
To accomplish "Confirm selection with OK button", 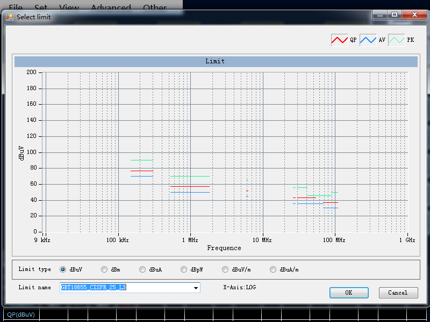I will click(349, 292).
